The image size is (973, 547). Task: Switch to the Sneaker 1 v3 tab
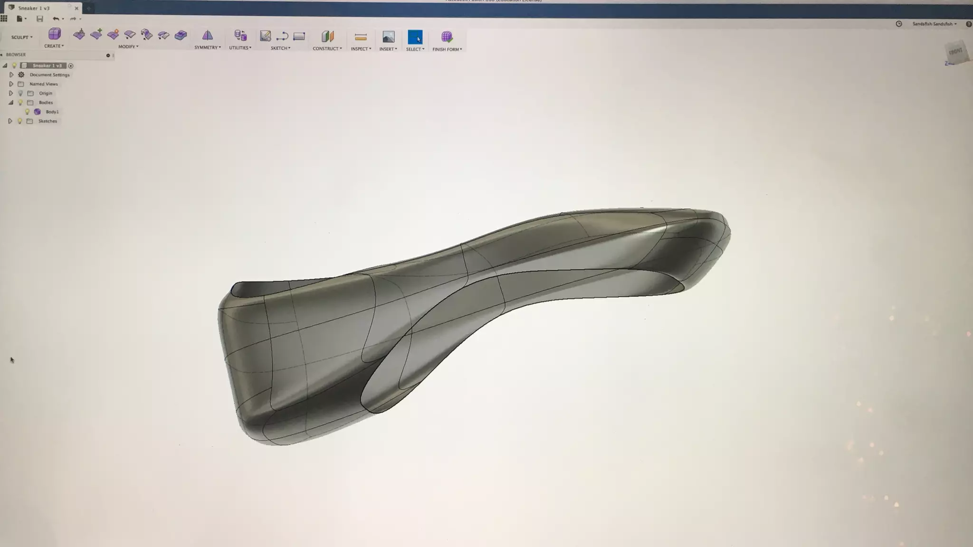pos(34,8)
